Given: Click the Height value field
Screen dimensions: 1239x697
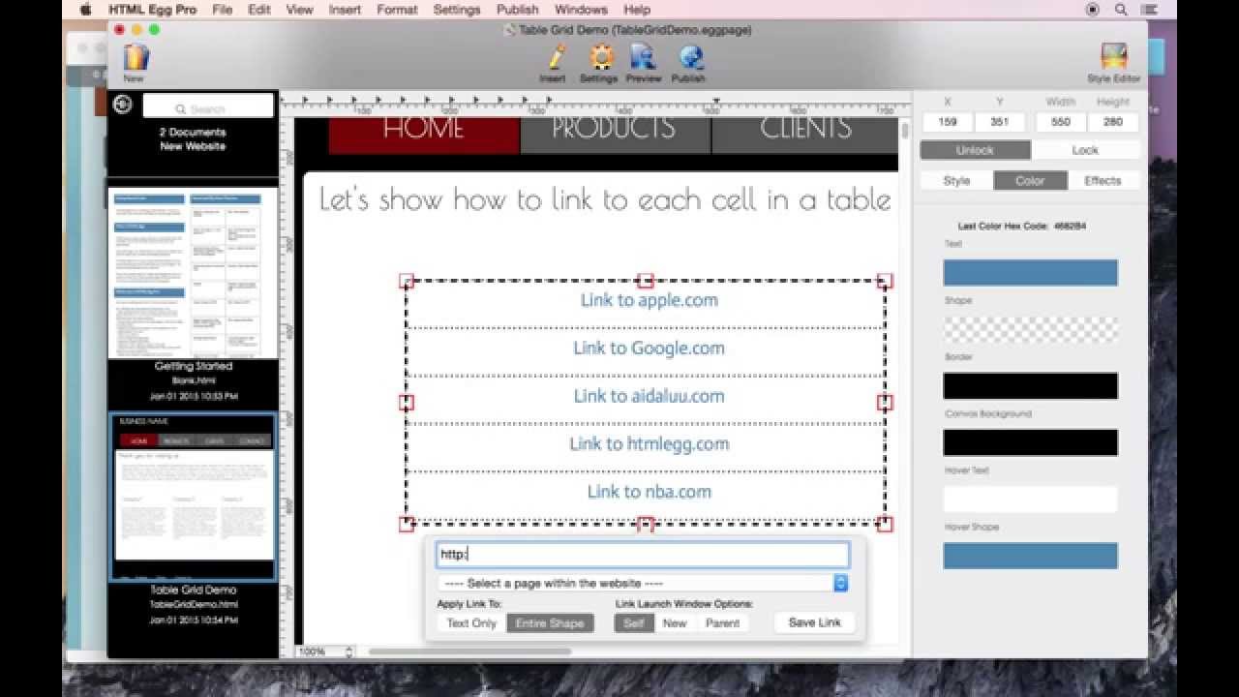Looking at the screenshot, I should pyautogui.click(x=1112, y=122).
